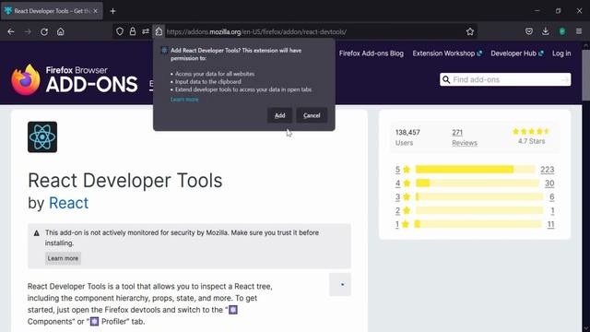Open the Extension Workshop link

click(447, 53)
